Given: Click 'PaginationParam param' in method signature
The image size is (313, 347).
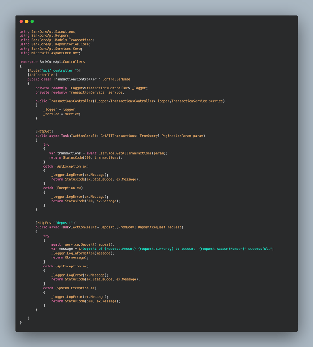Looking at the screenshot, I should coord(182,136).
